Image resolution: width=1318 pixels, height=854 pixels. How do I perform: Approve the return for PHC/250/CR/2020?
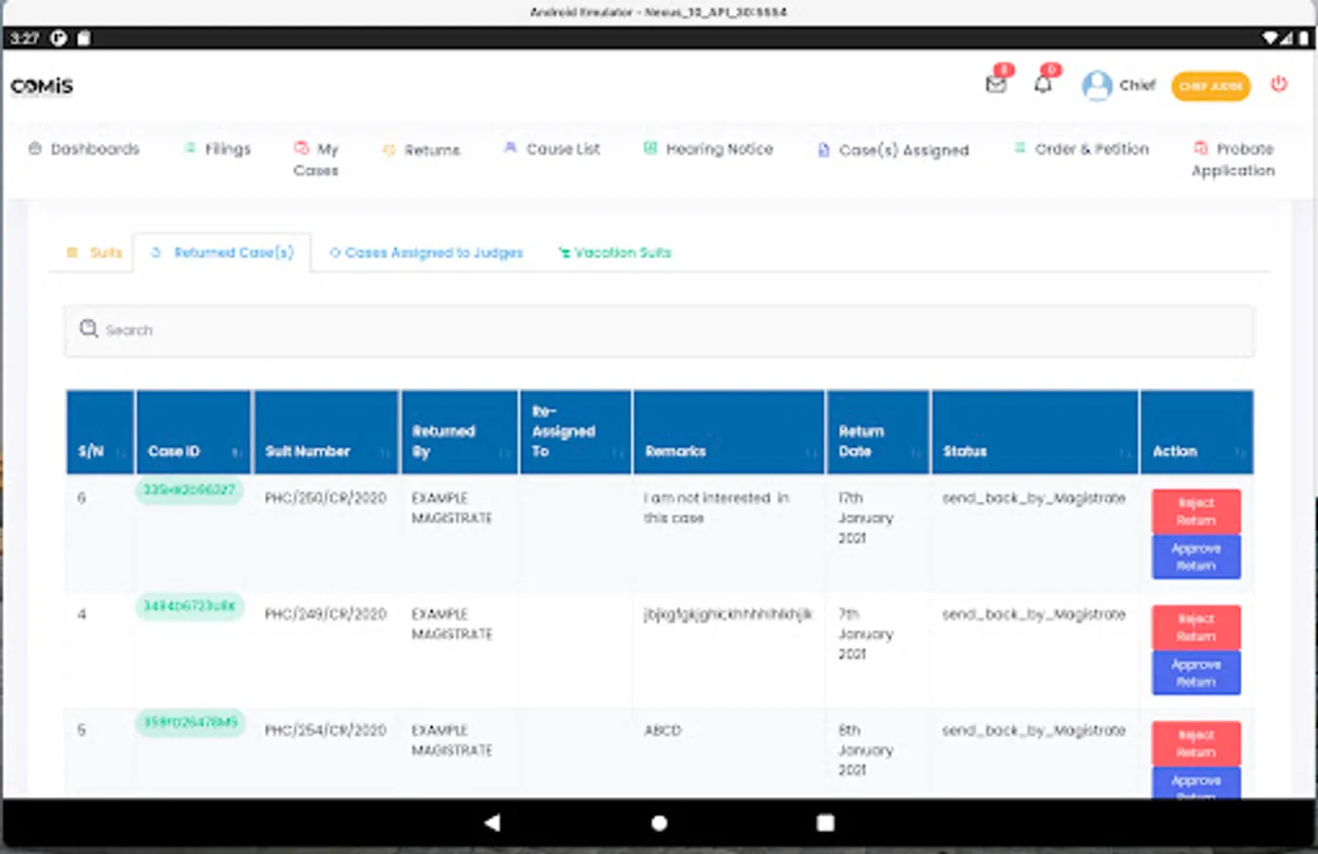point(1196,557)
